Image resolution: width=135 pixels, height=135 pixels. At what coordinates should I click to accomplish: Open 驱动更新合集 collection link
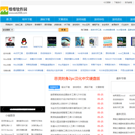point(31,53)
